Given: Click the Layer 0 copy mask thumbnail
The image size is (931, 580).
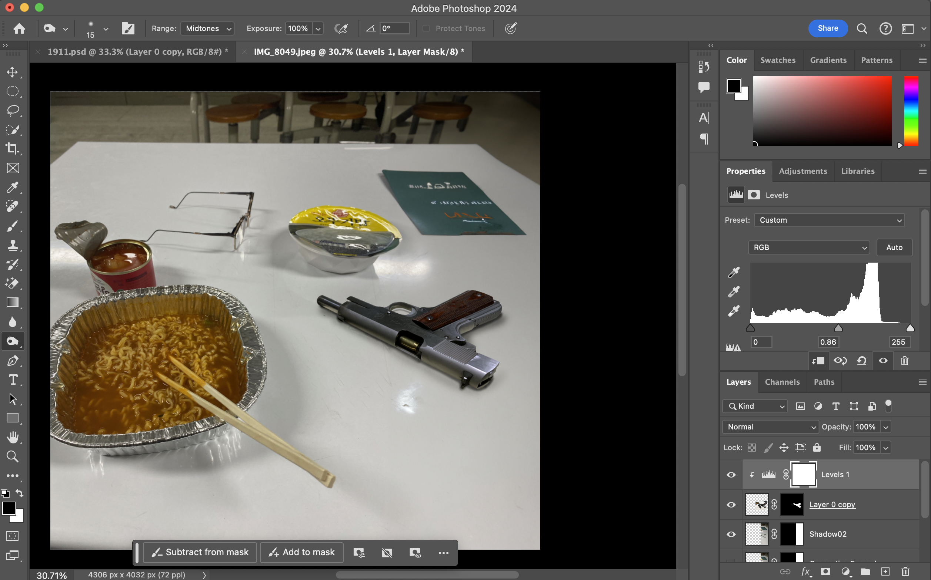Looking at the screenshot, I should point(791,505).
